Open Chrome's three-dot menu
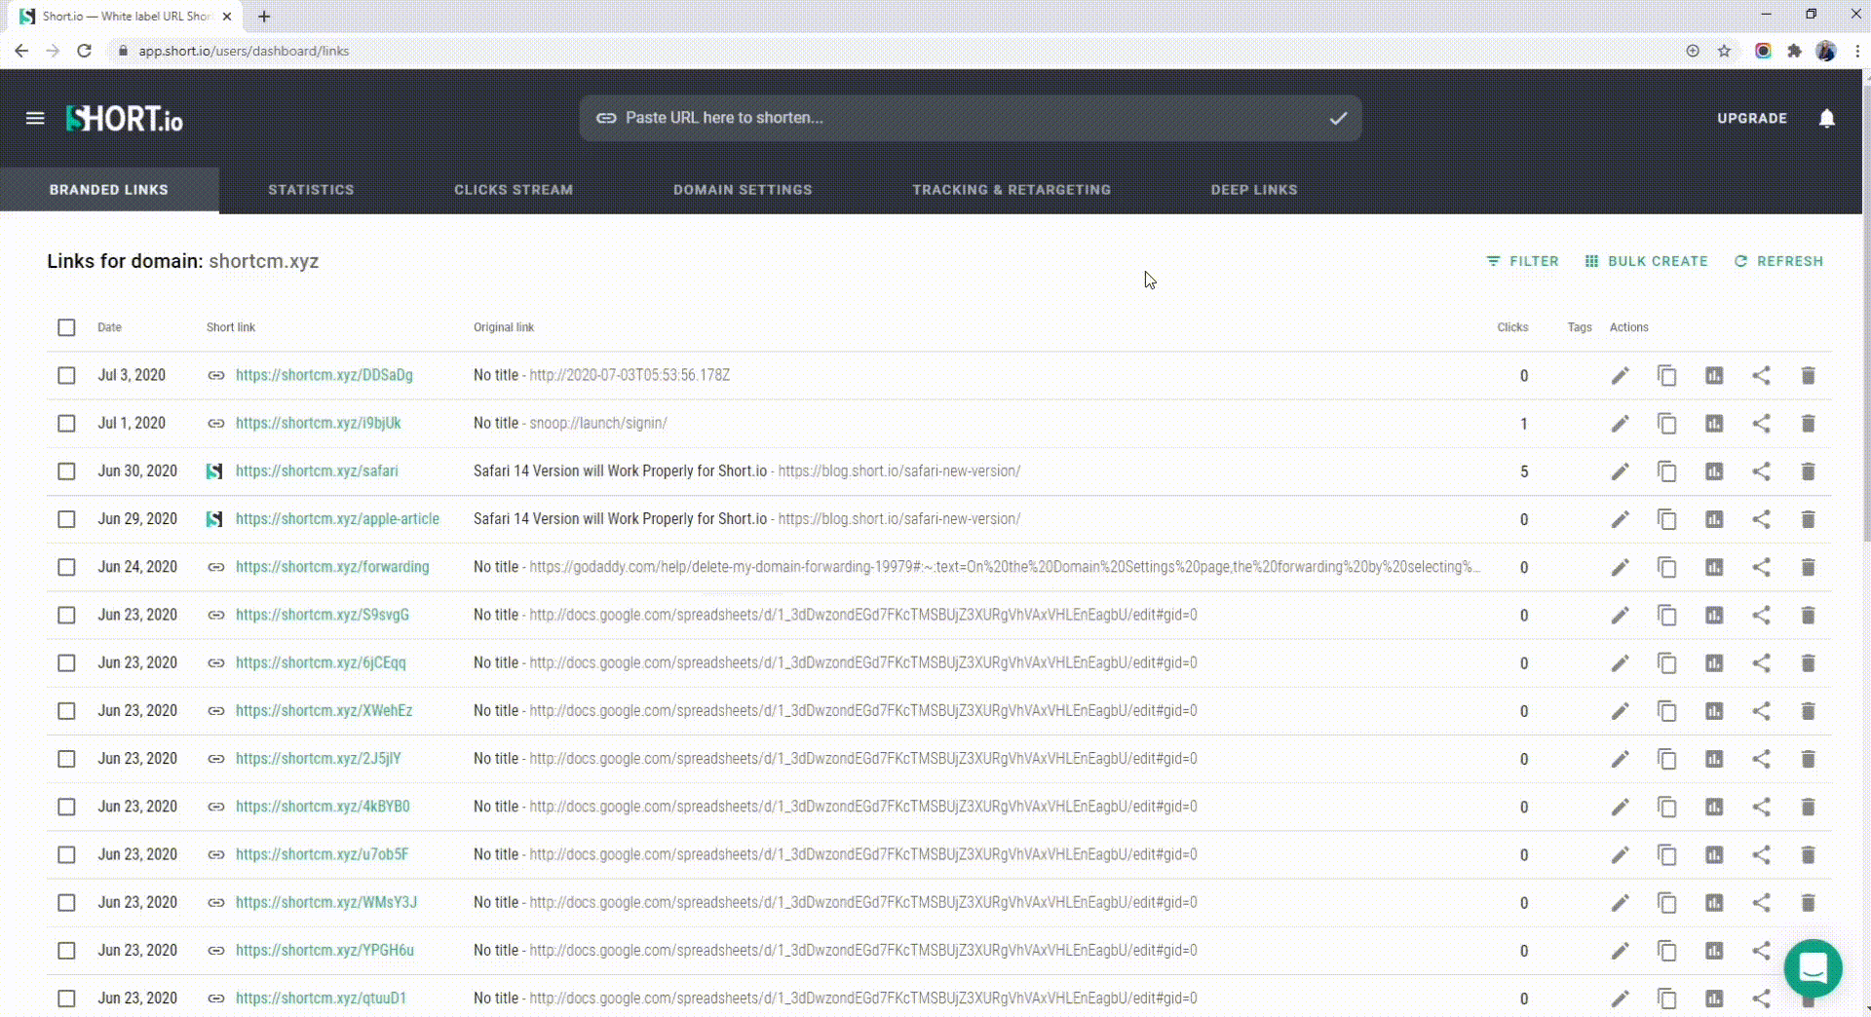 [x=1857, y=51]
